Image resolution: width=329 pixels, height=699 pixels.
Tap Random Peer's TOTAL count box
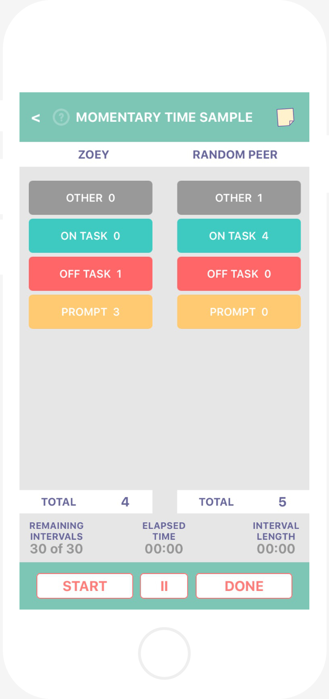[243, 502]
